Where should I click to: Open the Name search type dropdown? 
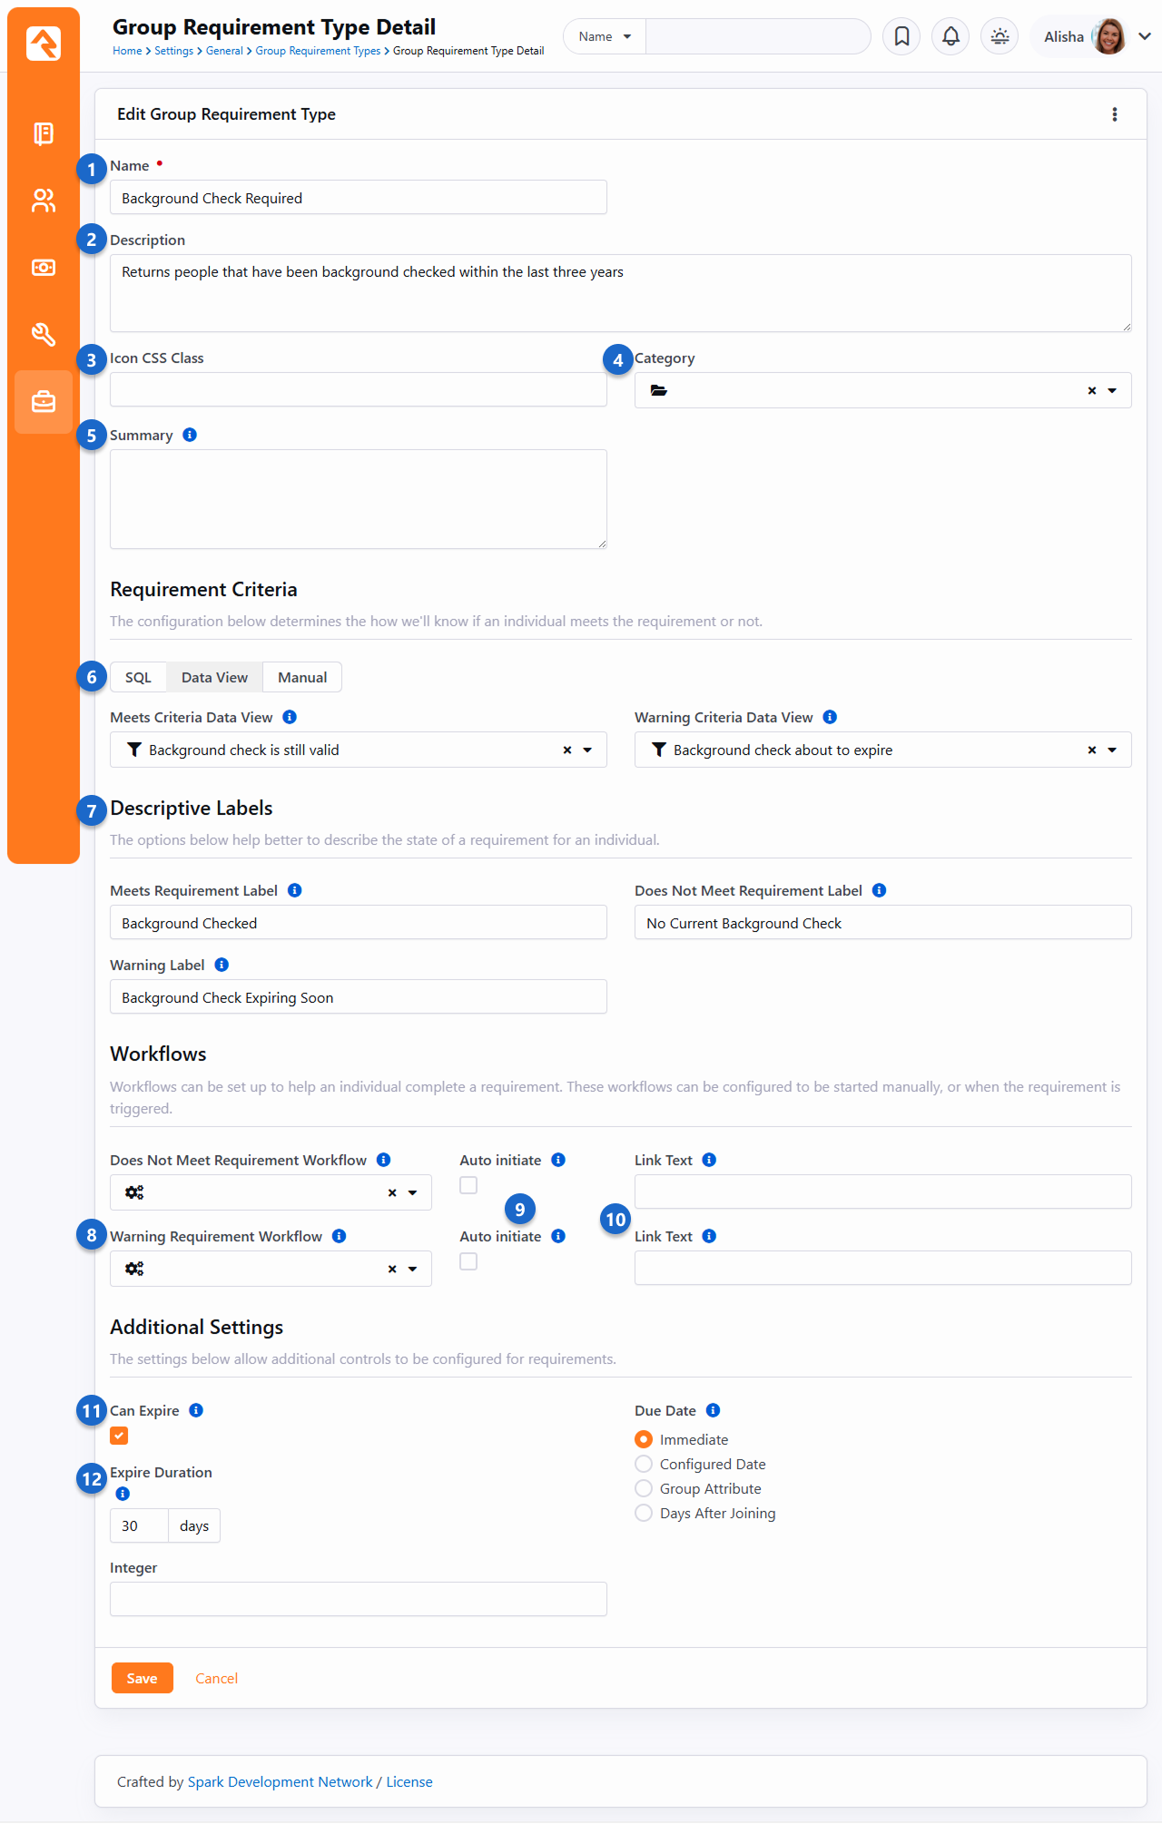coord(605,36)
